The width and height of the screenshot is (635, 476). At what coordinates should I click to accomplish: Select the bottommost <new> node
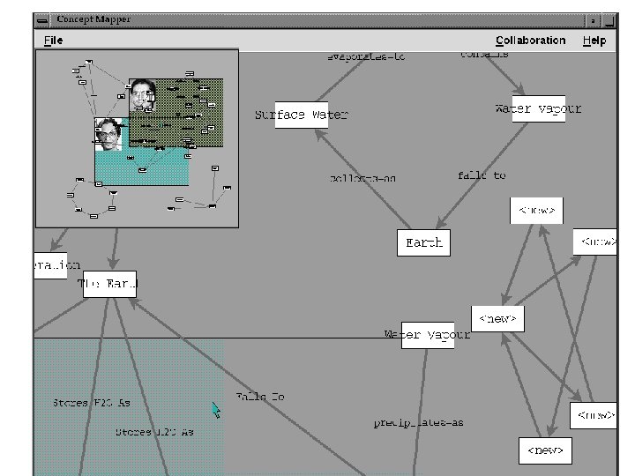coord(545,450)
